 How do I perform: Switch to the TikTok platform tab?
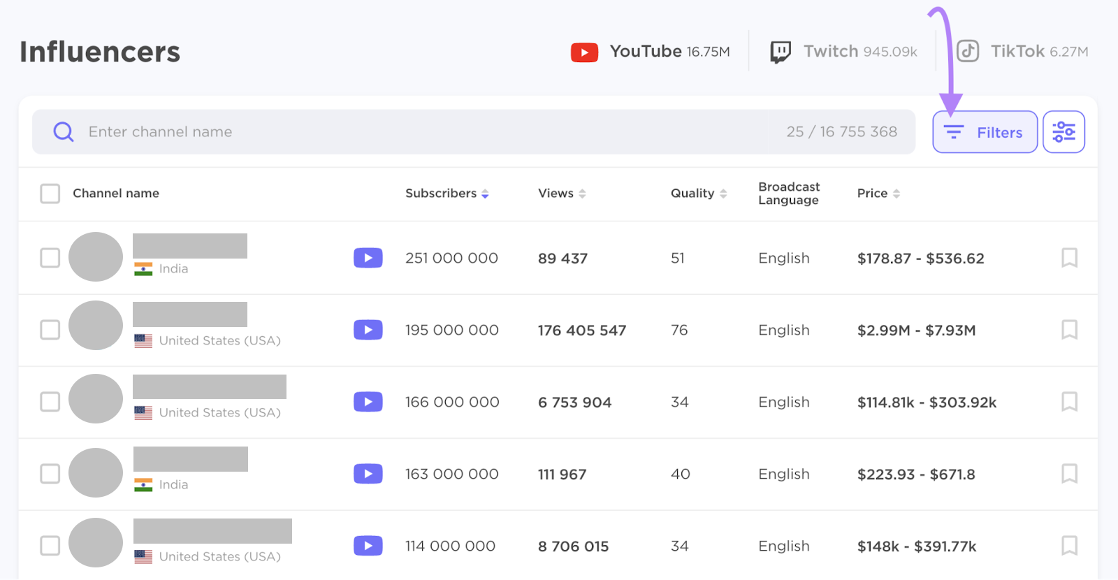point(1022,52)
